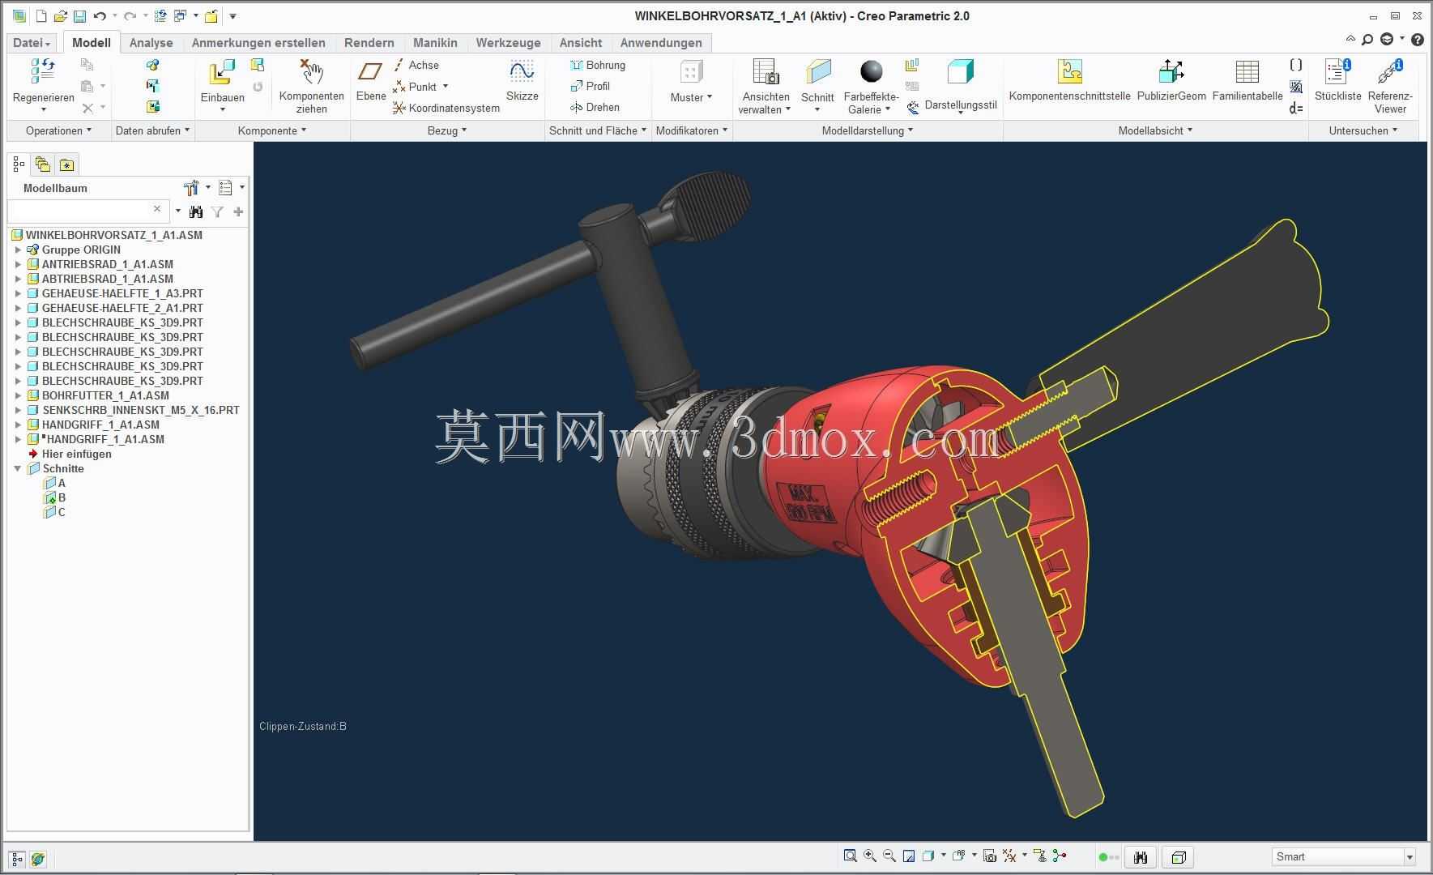Open the Smart selection filter dropdown

(1410, 857)
